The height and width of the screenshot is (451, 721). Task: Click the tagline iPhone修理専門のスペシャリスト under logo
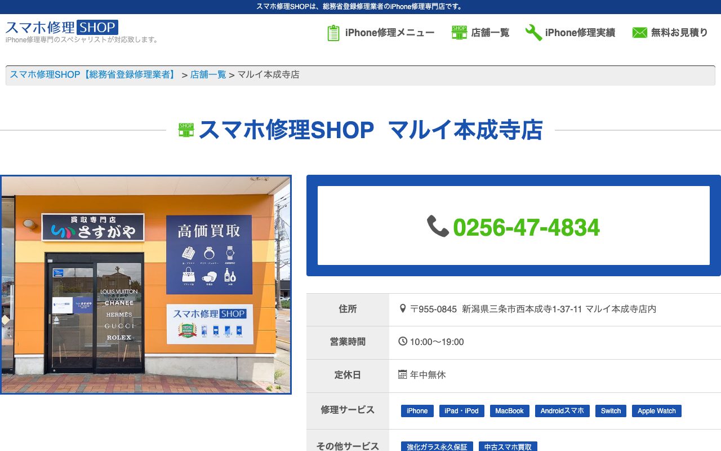[82, 39]
